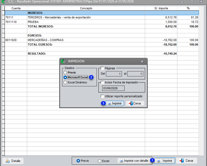207x166 pixels.
Task: Click amount 6,512.76
Action: 171,17
